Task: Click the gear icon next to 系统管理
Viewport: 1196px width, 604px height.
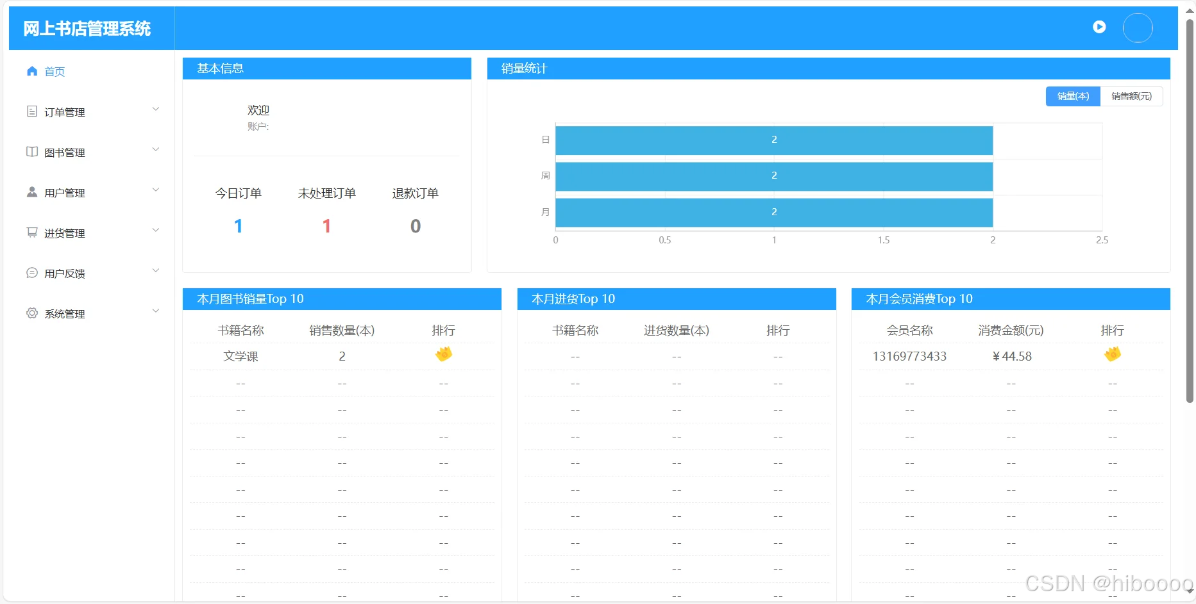Action: coord(32,313)
